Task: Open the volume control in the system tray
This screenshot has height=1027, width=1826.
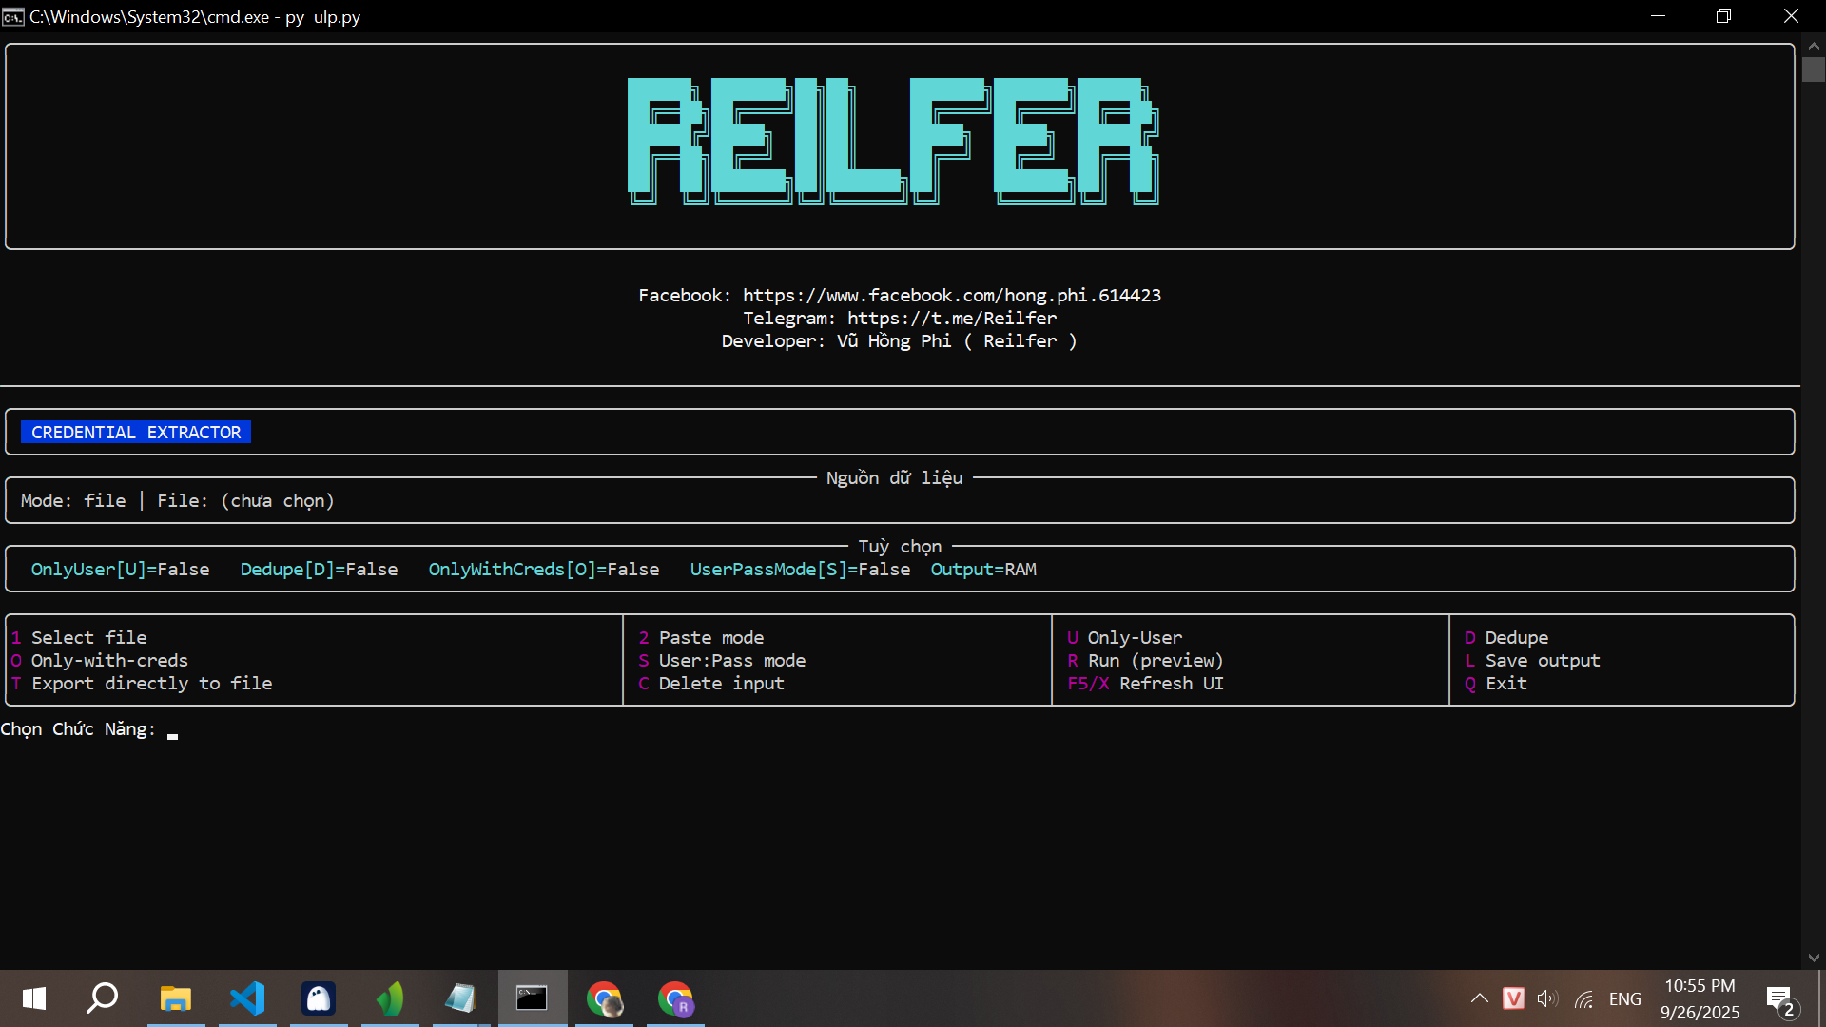Action: (1548, 998)
